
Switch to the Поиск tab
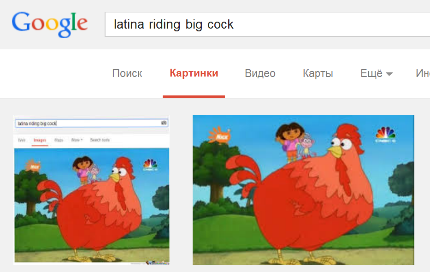(127, 73)
